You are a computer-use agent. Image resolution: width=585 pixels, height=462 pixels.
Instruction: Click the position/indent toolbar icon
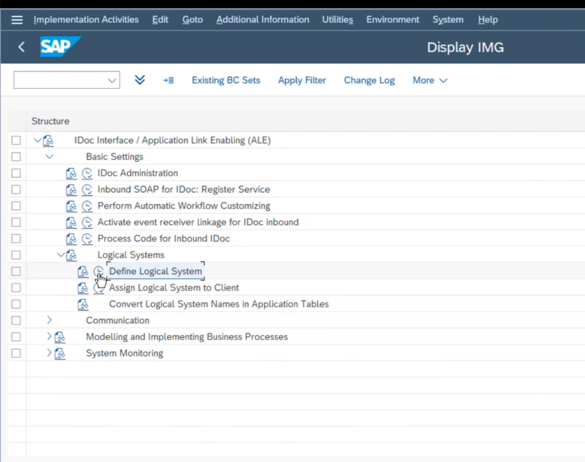pyautogui.click(x=169, y=80)
